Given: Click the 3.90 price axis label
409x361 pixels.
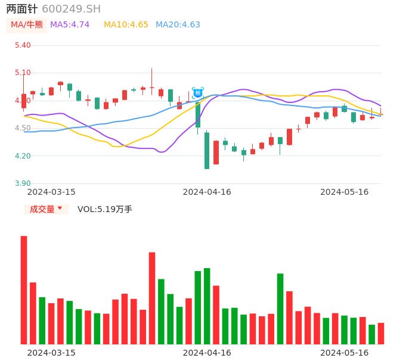Looking at the screenshot, I should 23,183.
